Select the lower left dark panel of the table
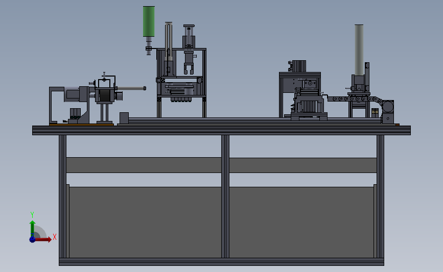 point(145,222)
